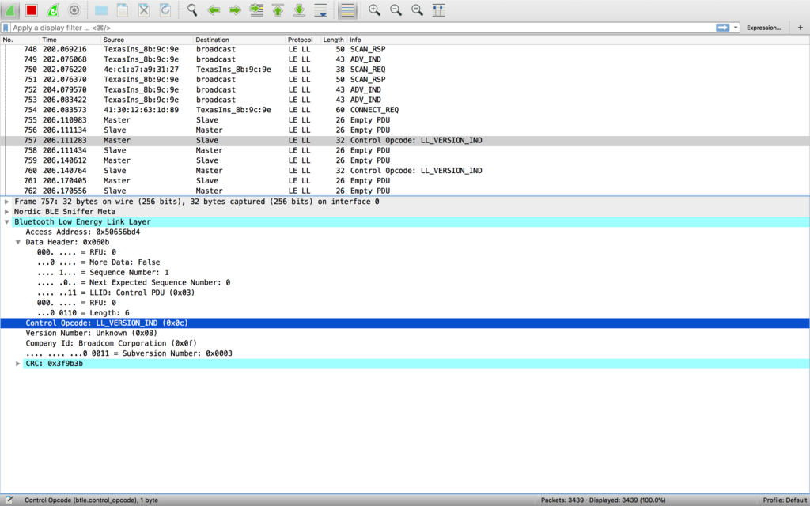Select packet 760 LL_VERSION_IND row

click(x=405, y=171)
